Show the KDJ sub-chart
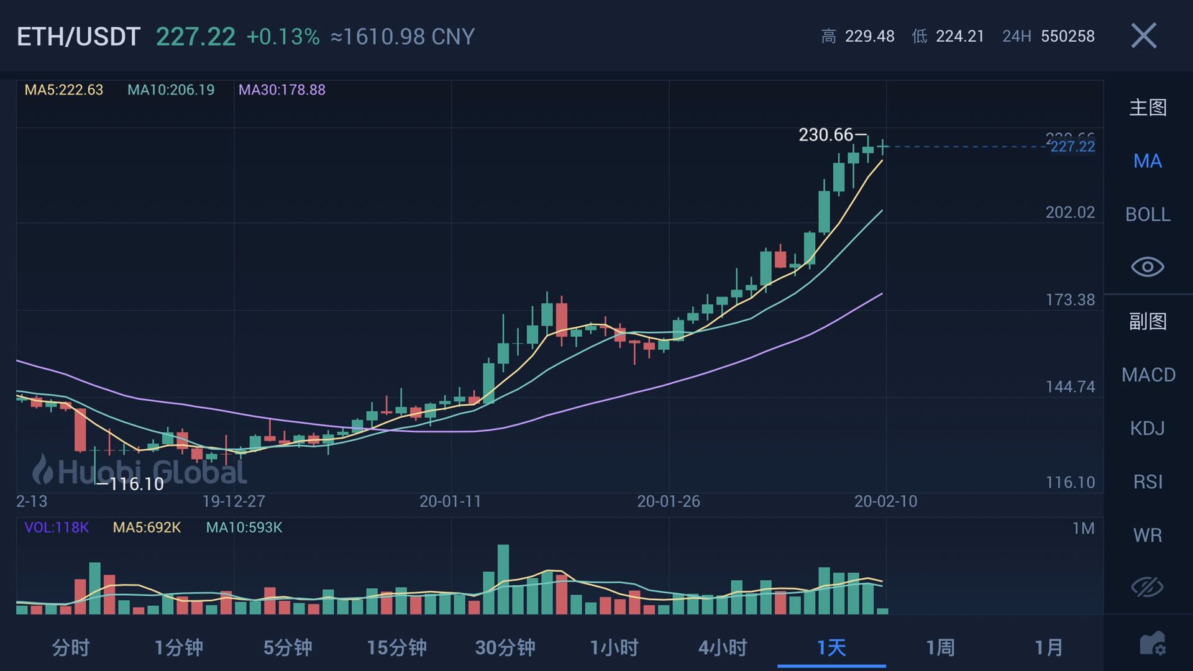The image size is (1193, 671). click(x=1147, y=428)
